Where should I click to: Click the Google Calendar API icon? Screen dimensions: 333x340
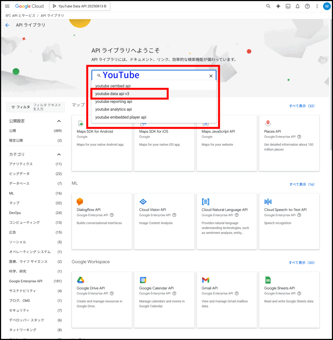point(143,280)
